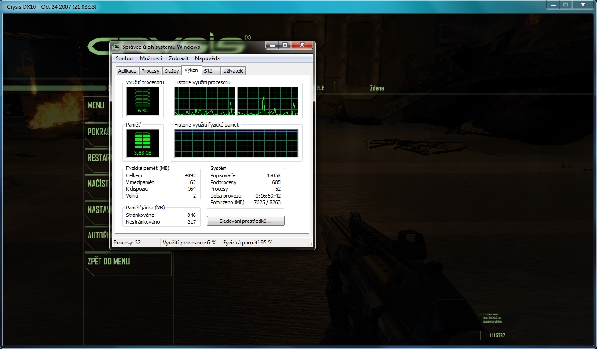Click the CPU usage gauge showing 6 %
This screenshot has width=597, height=349.
[142, 101]
